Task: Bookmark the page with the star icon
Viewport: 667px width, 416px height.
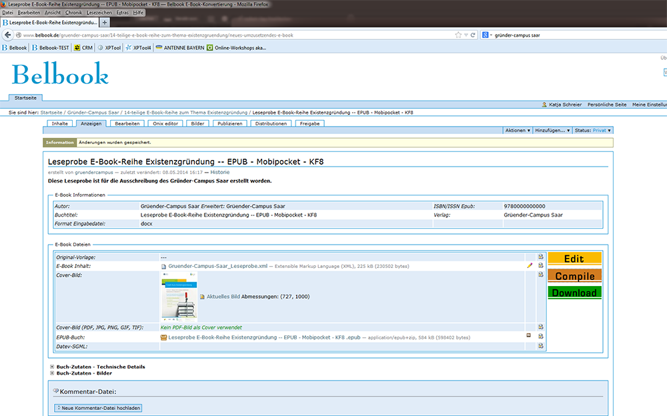Action: point(458,35)
